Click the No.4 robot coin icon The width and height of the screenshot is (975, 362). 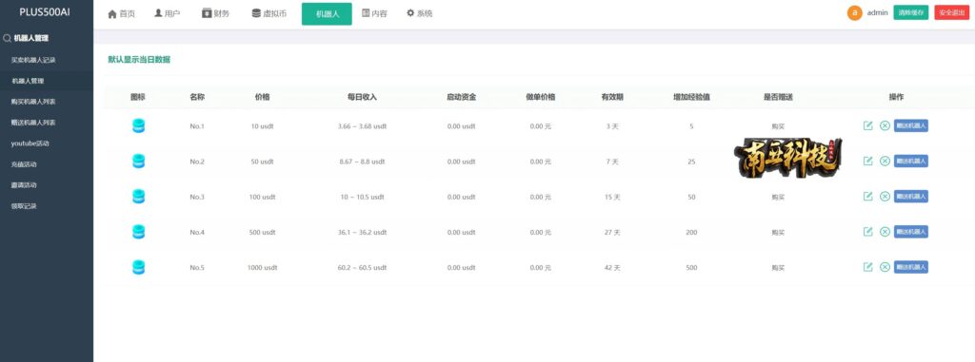138,232
